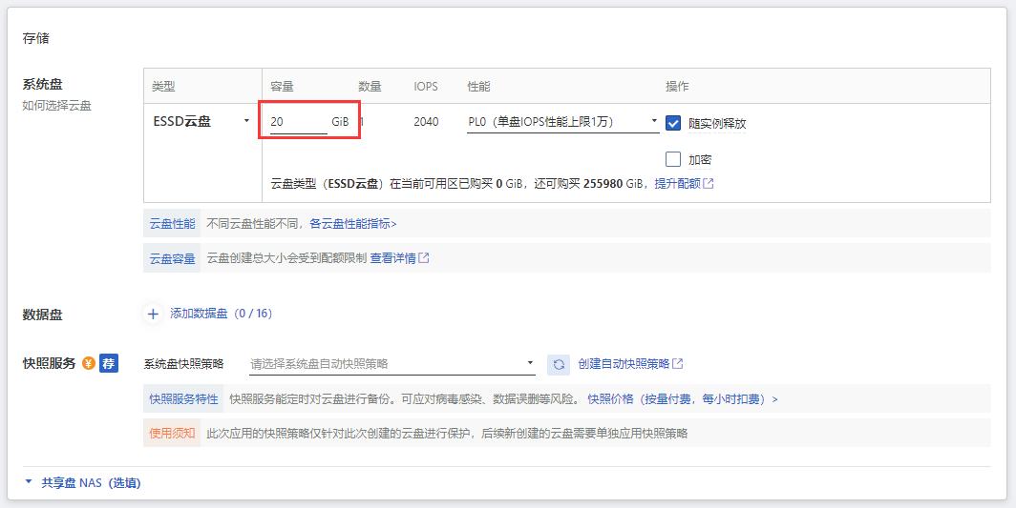Viewport: 1016px width, 508px height.
Task: Open the 如何选择云盘 help link
Action: point(56,106)
